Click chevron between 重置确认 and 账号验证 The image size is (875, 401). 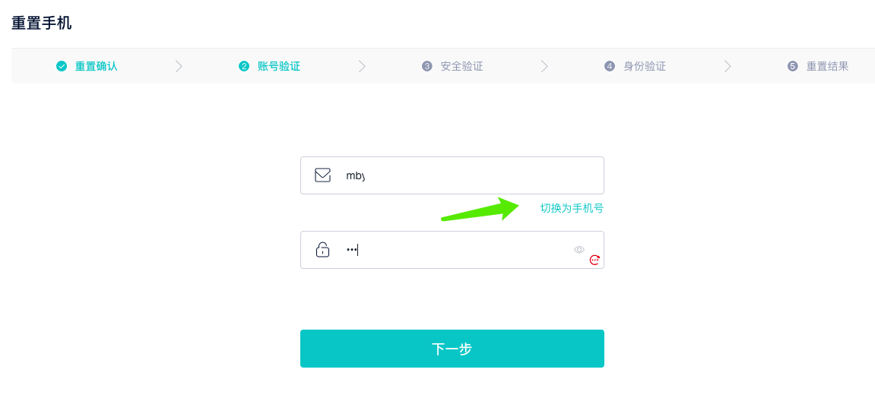pyautogui.click(x=179, y=66)
